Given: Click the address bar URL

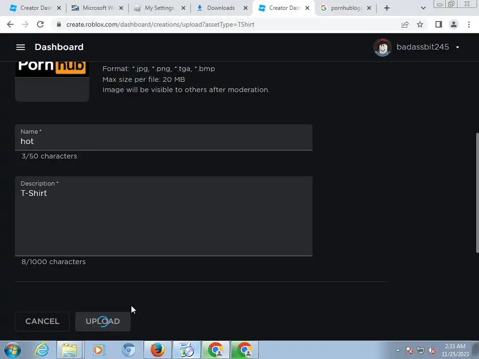Looking at the screenshot, I should point(160,24).
